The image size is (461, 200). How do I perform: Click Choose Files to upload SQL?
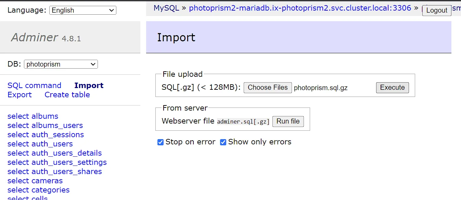pyautogui.click(x=268, y=87)
